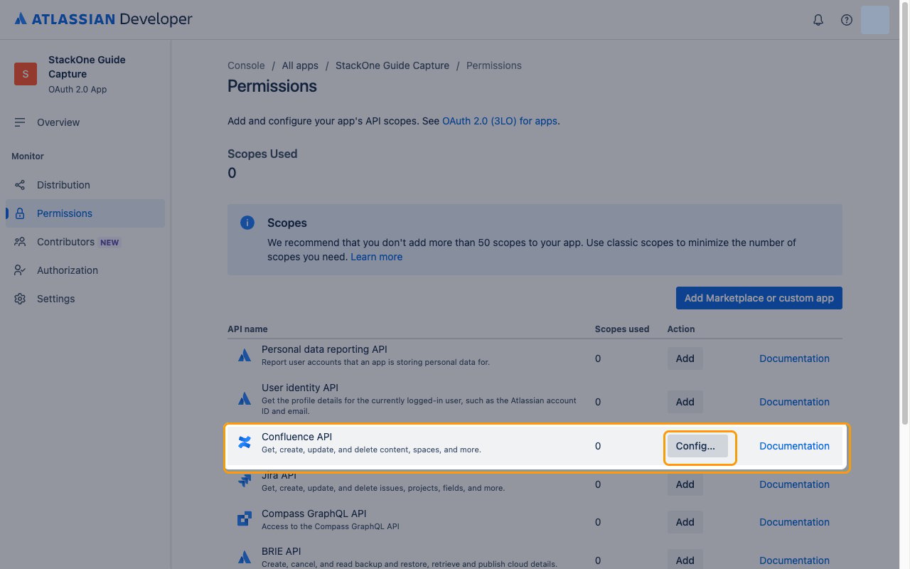Click the StackOne app red S icon
This screenshot has width=910, height=569.
coord(26,74)
